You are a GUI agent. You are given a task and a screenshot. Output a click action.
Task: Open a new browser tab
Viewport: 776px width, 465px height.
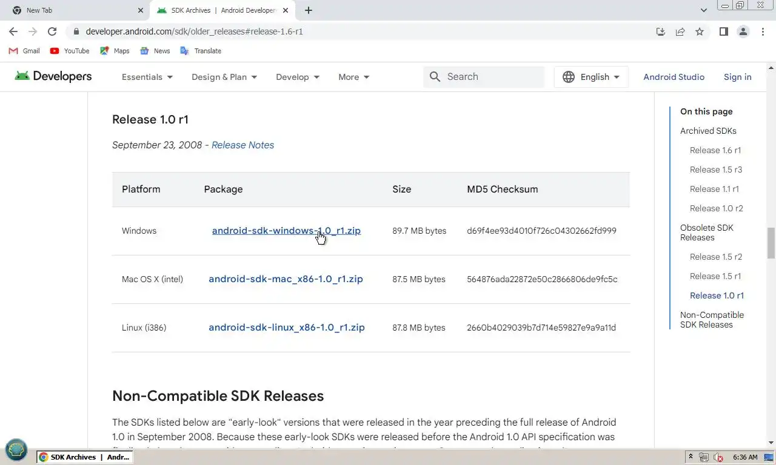click(x=309, y=10)
